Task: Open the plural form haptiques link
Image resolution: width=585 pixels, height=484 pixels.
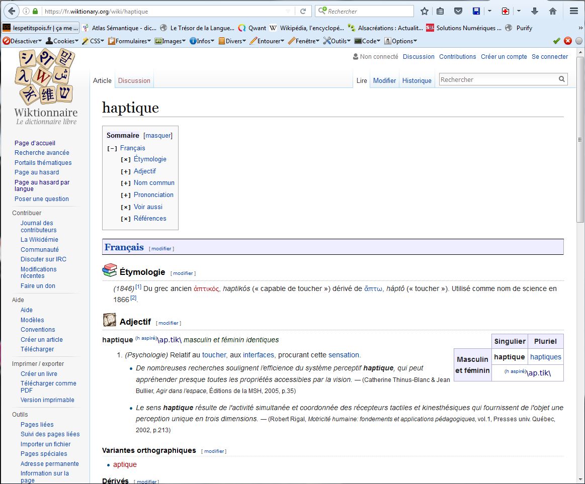Action: 545,357
